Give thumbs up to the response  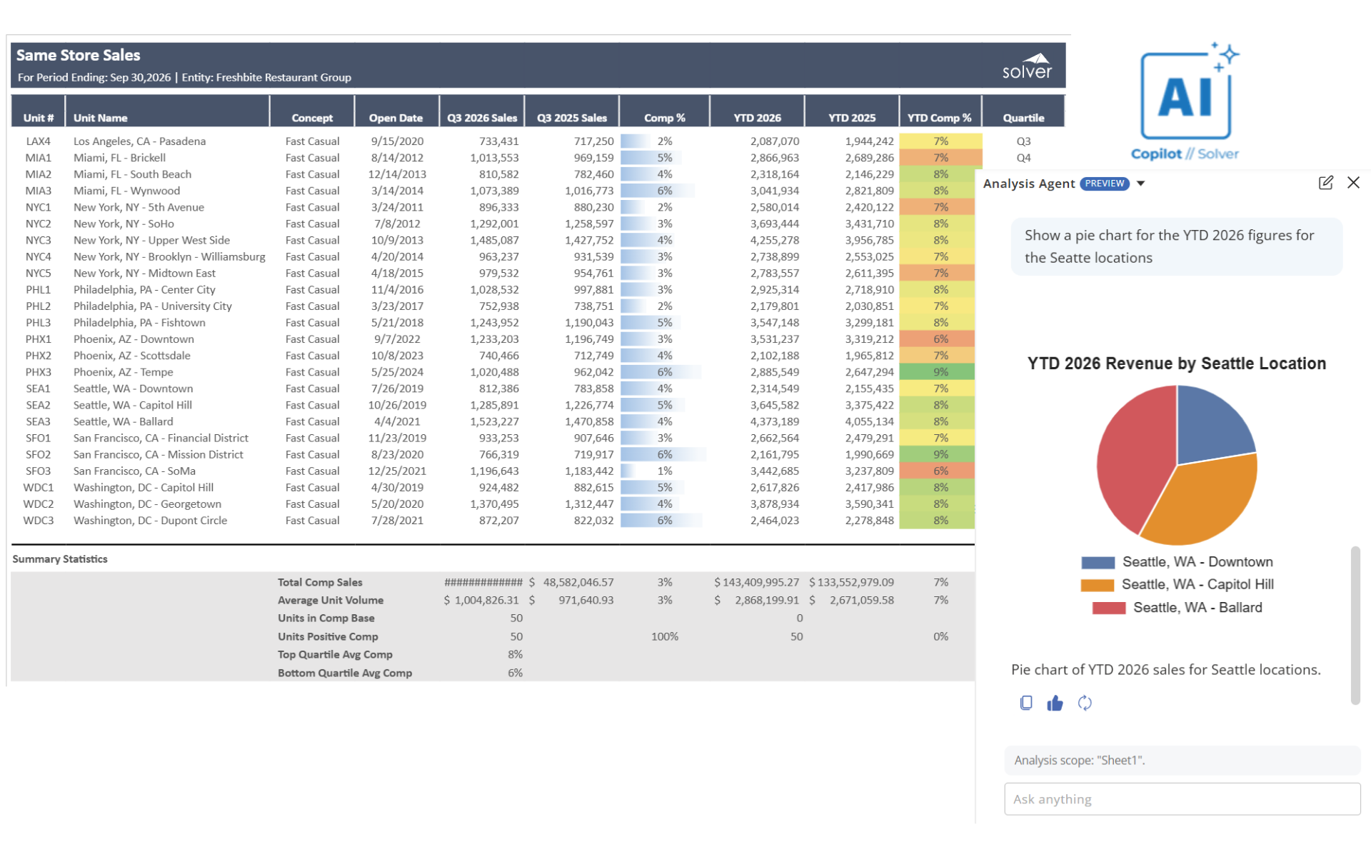pos(1055,703)
